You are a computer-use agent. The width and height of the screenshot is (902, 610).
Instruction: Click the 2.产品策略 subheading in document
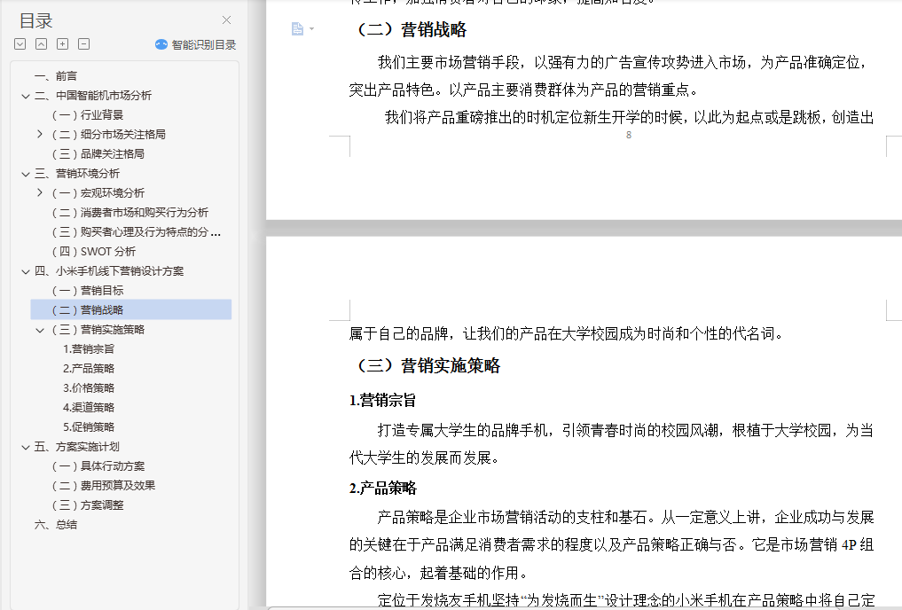pos(383,489)
